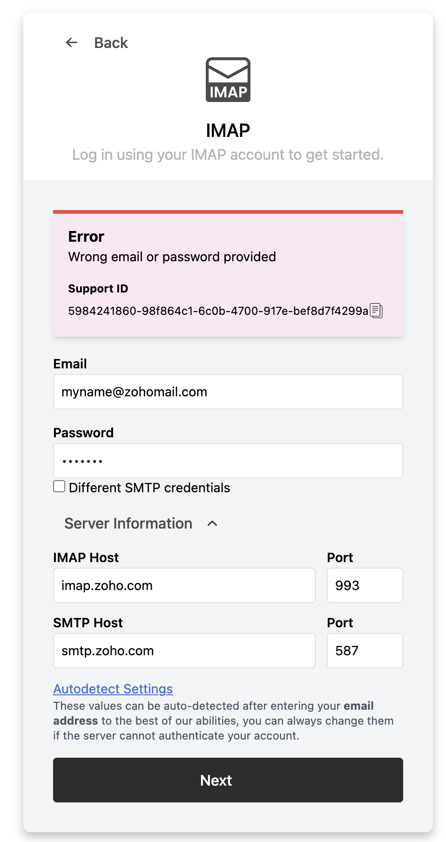Select the SMTP Port 587 field
Viewport: 446px width, 842px height.
point(365,651)
